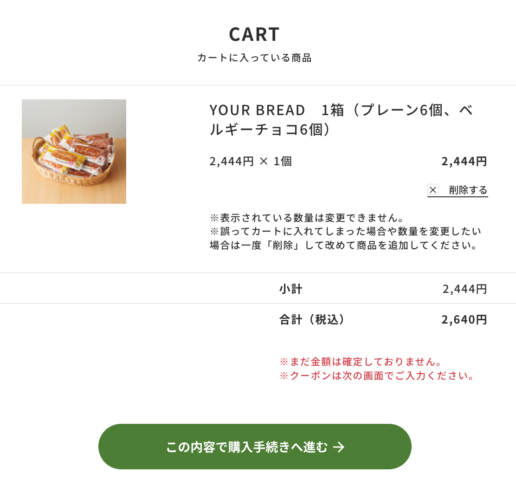
Task: Click the total amount 2,640円
Action: tap(464, 319)
